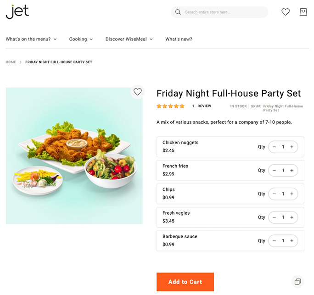Open the "What's new?" menu item
Image resolution: width=314 pixels, height=295 pixels.
(x=179, y=39)
